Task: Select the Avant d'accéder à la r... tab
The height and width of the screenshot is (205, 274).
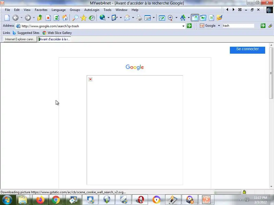Action: coord(55,39)
